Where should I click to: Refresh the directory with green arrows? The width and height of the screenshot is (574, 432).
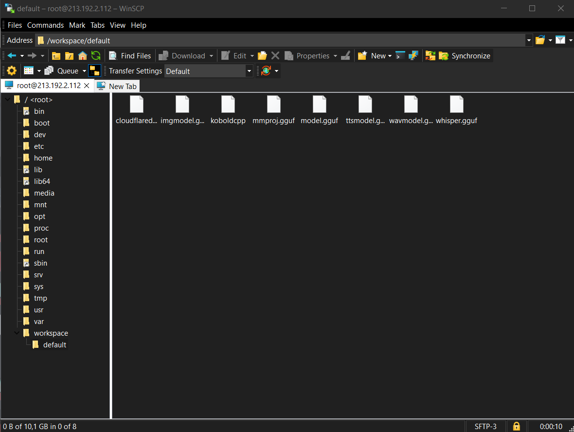(x=96, y=55)
